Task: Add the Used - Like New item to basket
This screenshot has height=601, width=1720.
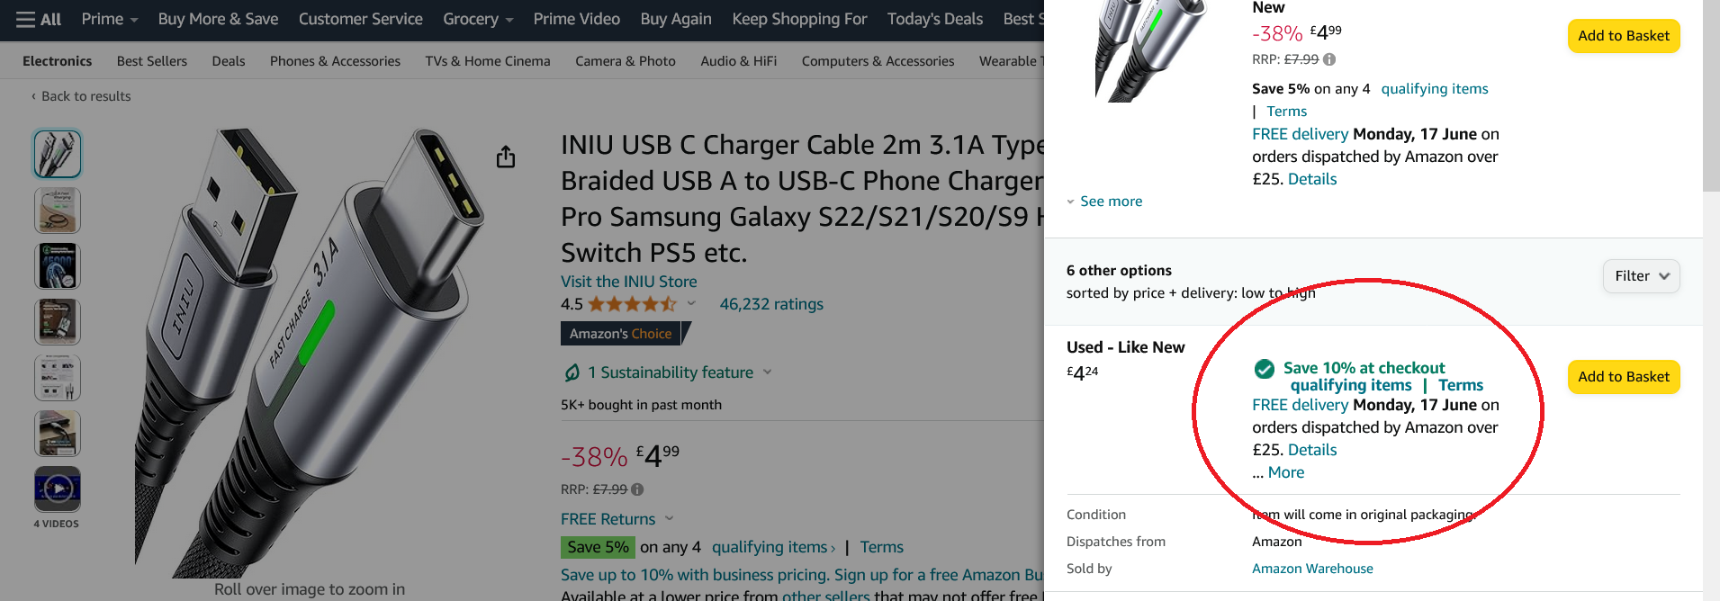Action: pos(1623,377)
